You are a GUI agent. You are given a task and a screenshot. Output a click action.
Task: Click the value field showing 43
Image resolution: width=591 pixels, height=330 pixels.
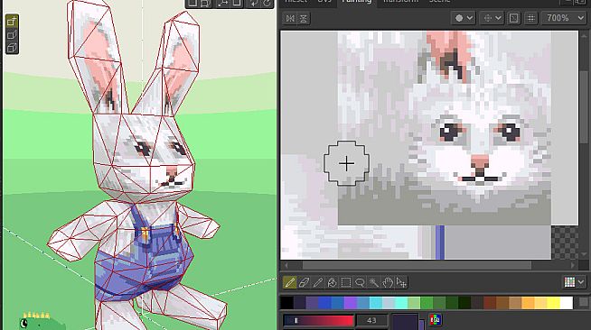[x=371, y=320]
